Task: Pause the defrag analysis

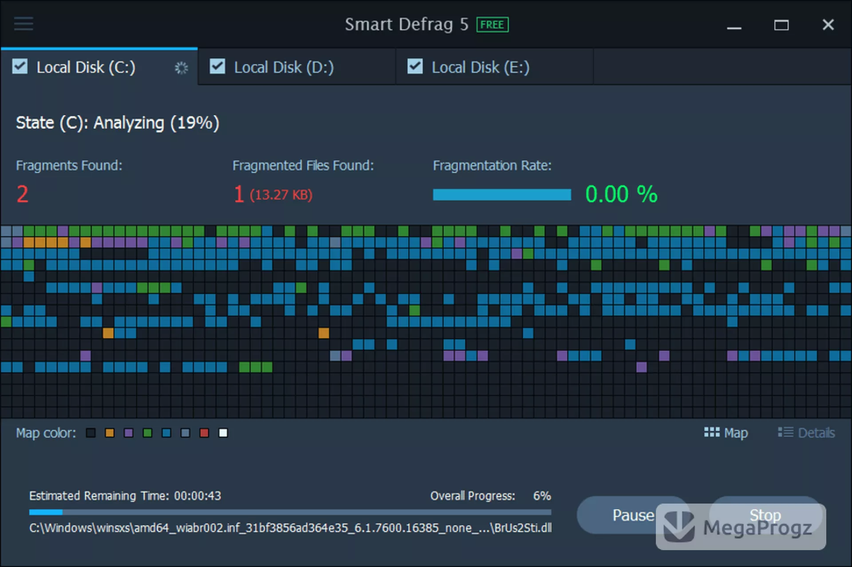Action: (633, 515)
